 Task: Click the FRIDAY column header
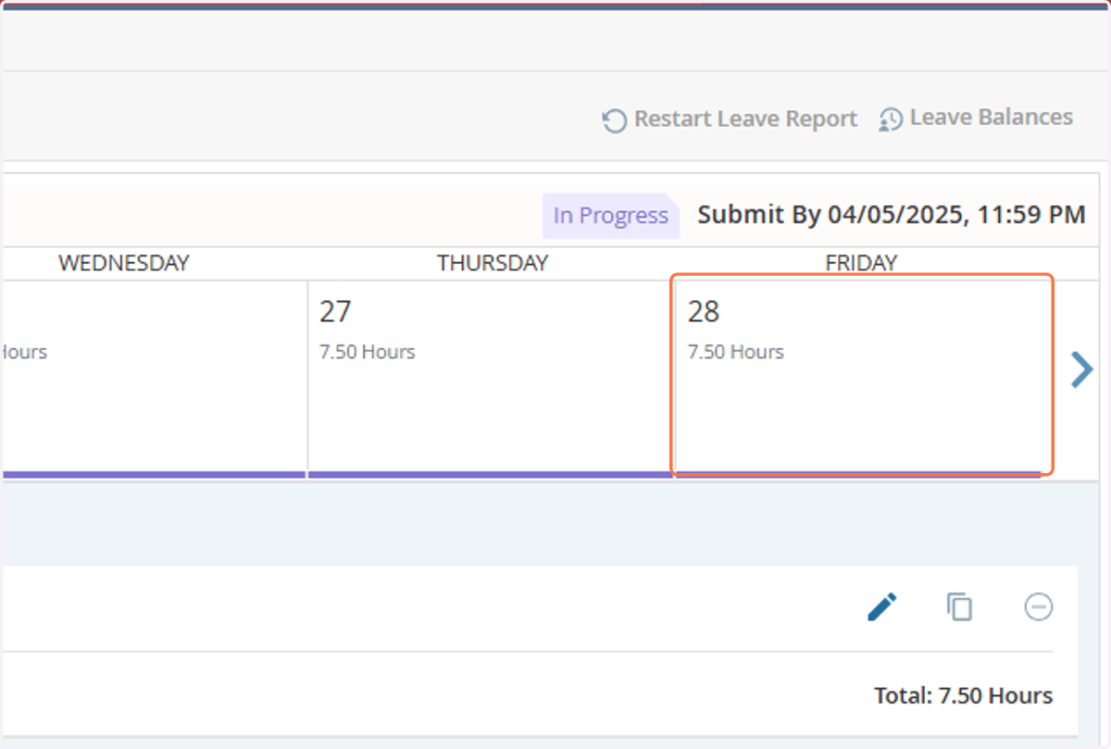(x=861, y=263)
